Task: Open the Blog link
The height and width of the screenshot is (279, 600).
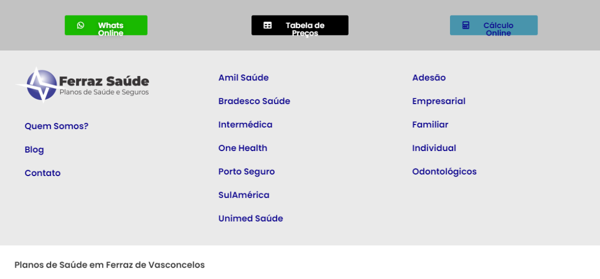Action: pyautogui.click(x=34, y=149)
